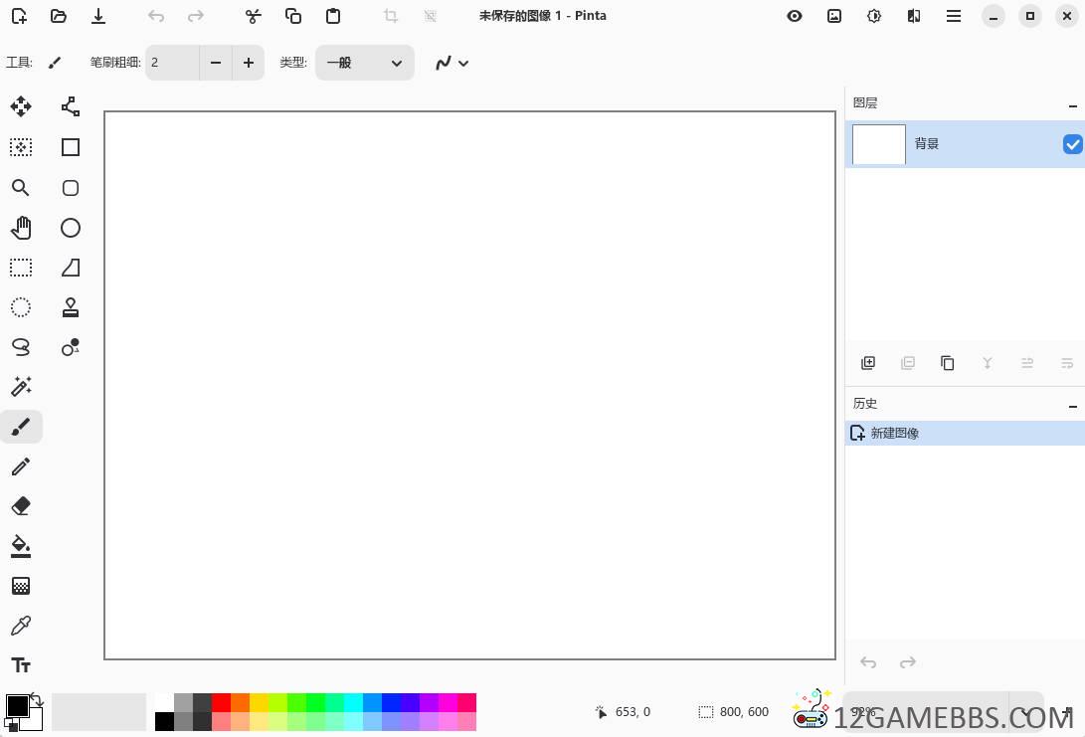Viewport: 1085px width, 737px height.
Task: Click the 背景 layer thumbnail
Action: click(878, 144)
